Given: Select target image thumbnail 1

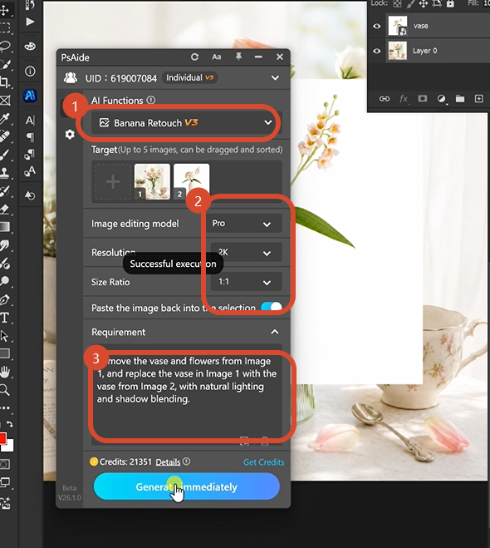Looking at the screenshot, I should coord(152,182).
